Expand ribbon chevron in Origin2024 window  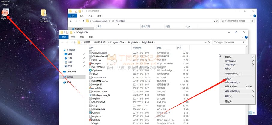click(x=243, y=37)
